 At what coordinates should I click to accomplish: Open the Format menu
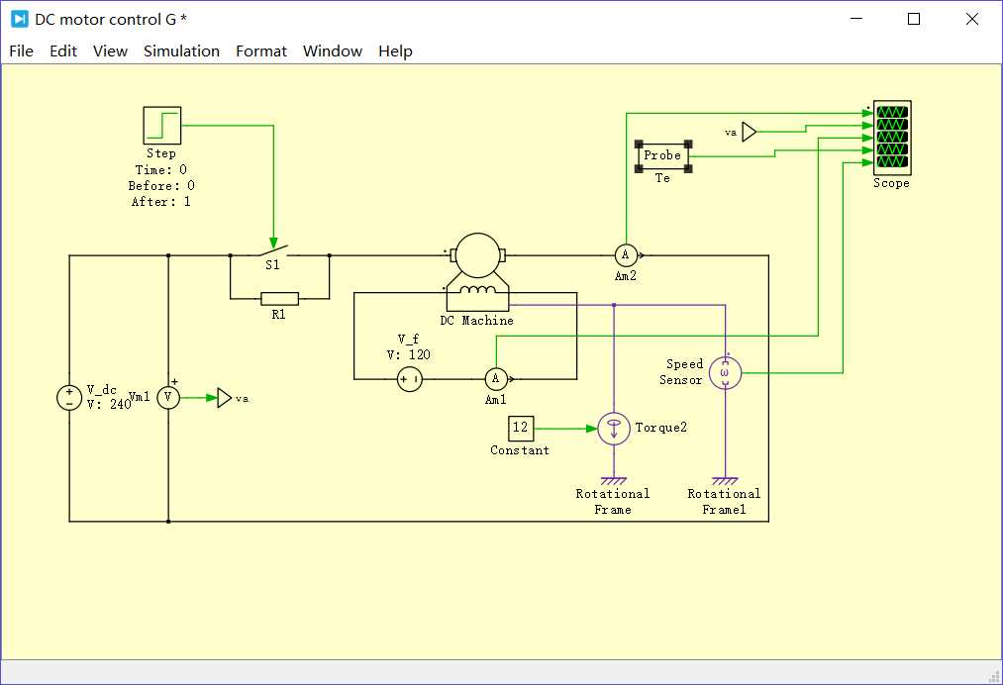[x=261, y=51]
